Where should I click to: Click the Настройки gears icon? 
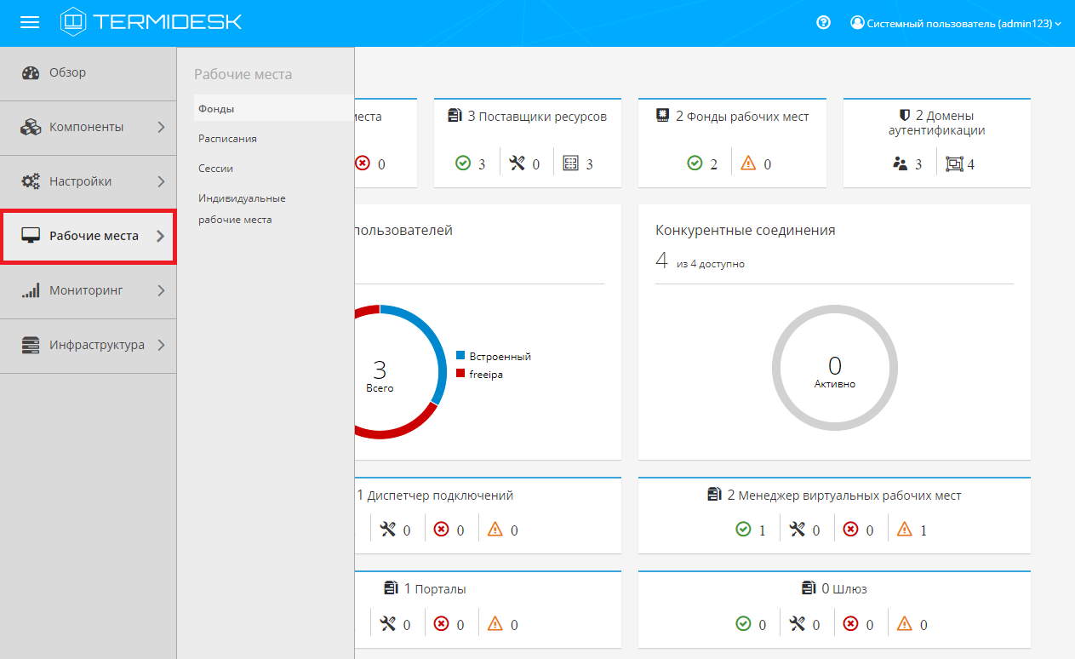point(31,182)
